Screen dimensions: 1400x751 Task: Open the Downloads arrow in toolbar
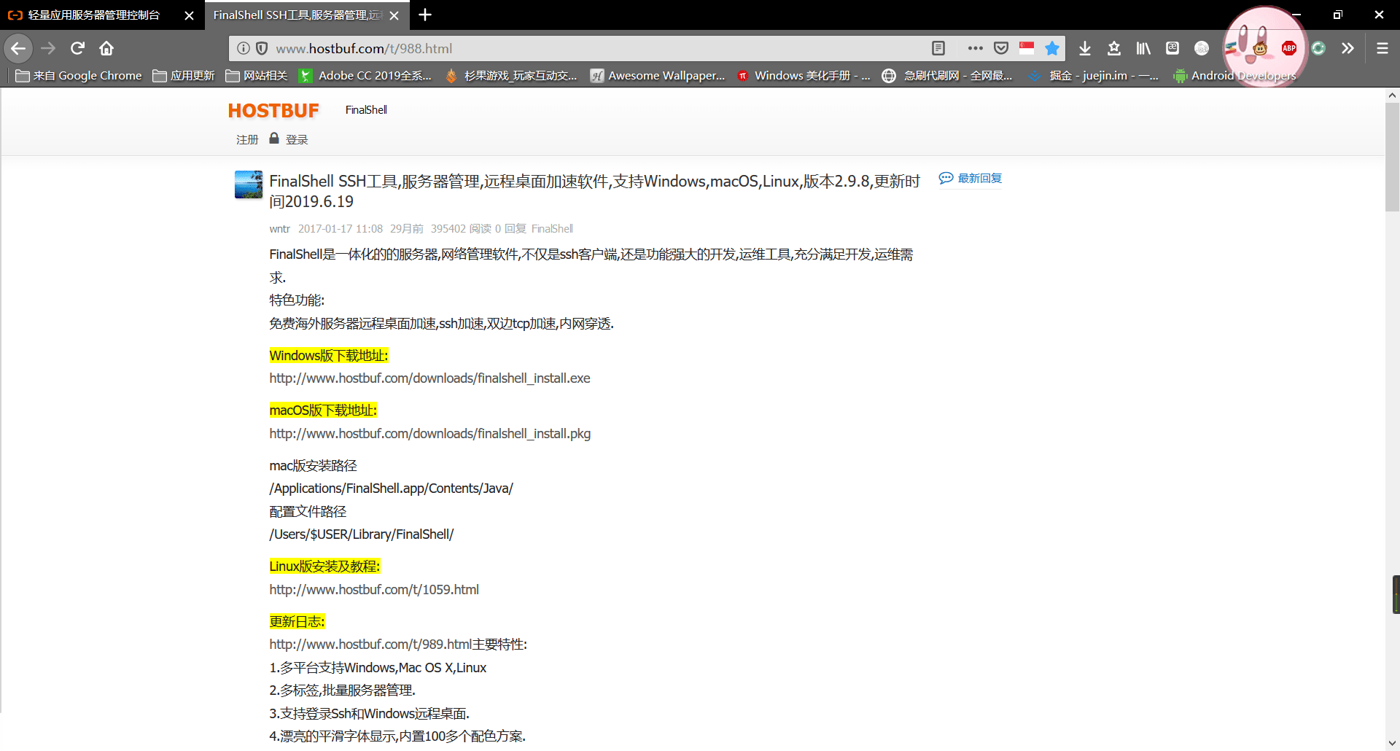[1085, 48]
